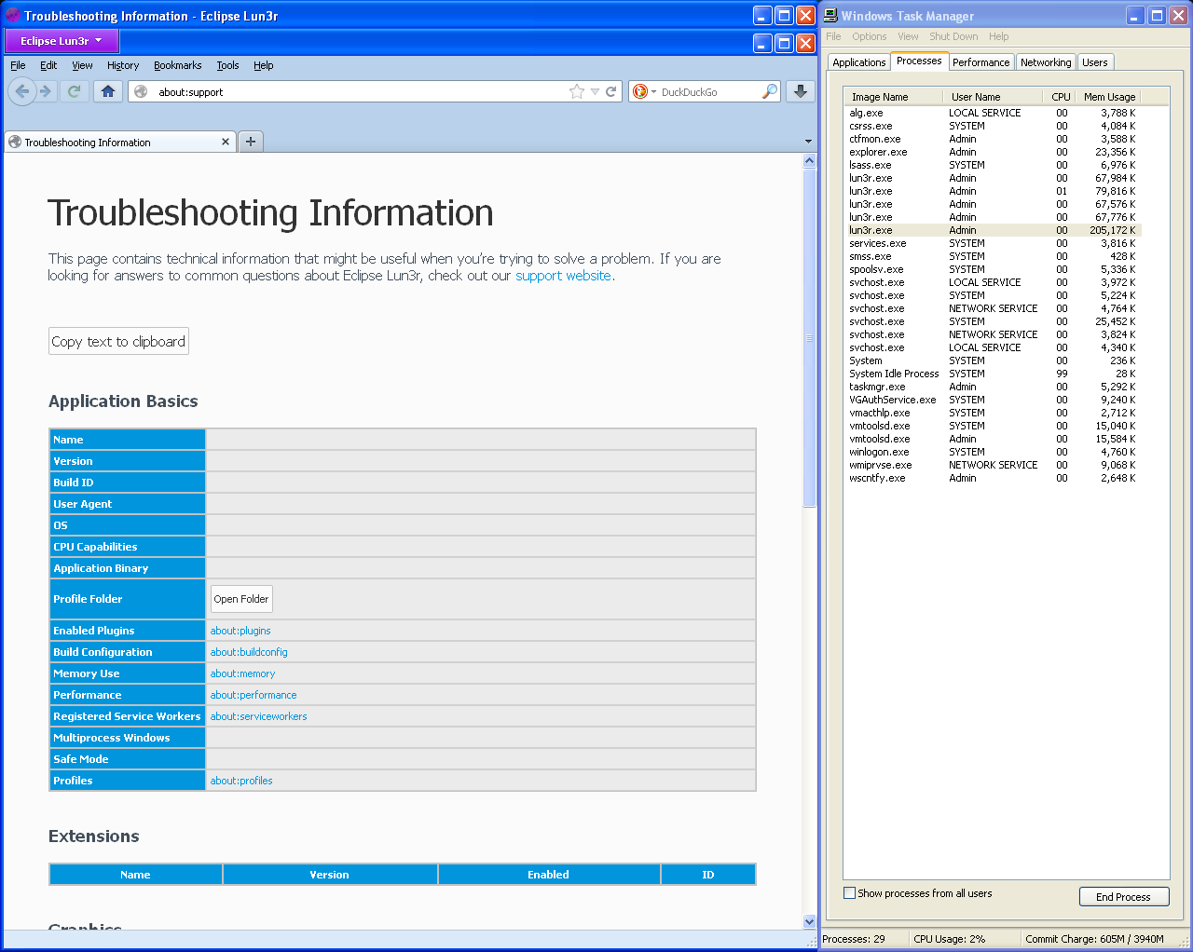The width and height of the screenshot is (1193, 952).
Task: Enable Show processes from all users
Action: (849, 893)
